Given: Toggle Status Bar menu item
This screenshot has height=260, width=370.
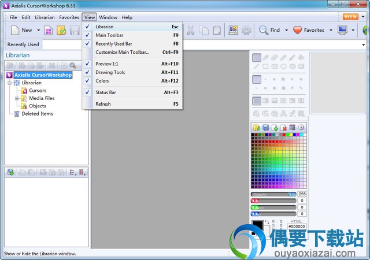Looking at the screenshot, I should click(132, 92).
